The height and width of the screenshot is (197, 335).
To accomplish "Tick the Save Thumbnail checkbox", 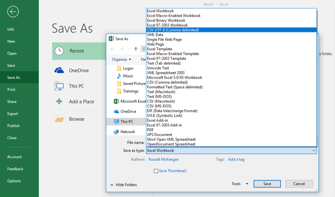I will pyautogui.click(x=156, y=171).
